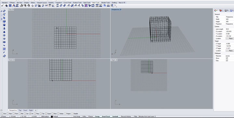Select the Front viewport tab at bottom
The image size is (234, 118).
point(25,111)
